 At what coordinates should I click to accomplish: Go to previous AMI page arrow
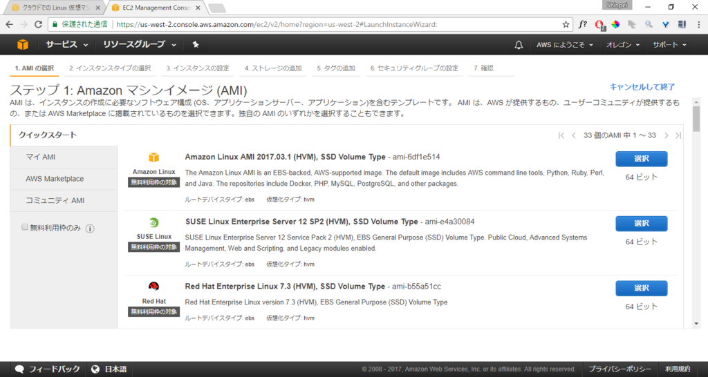click(x=573, y=135)
